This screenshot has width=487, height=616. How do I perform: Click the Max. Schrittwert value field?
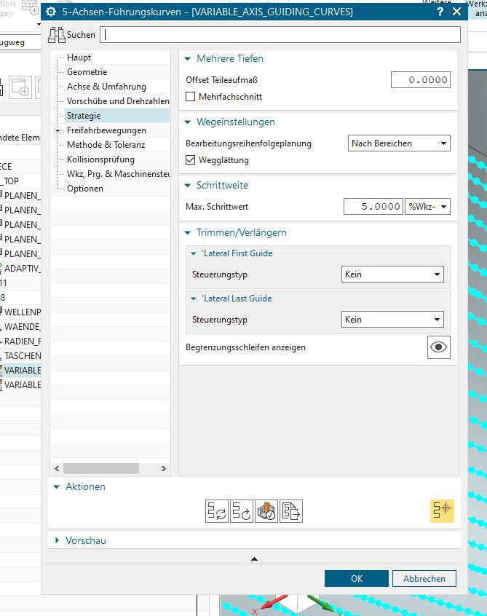[373, 207]
